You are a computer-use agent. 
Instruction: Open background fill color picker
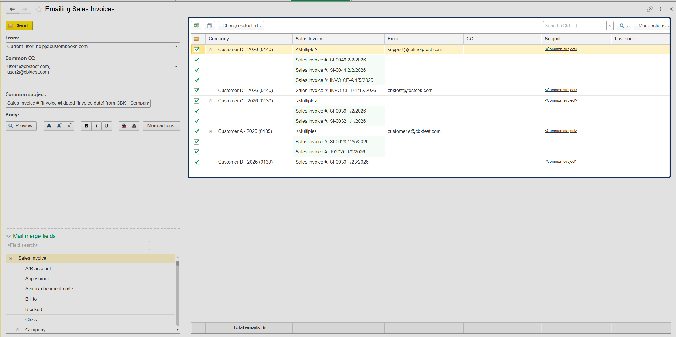[124, 126]
